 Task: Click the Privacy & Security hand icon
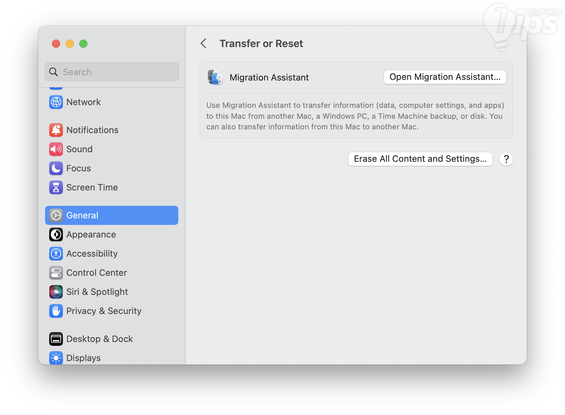coord(56,311)
